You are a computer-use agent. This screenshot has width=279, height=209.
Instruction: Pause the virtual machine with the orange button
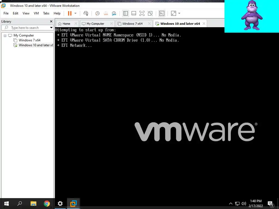(70, 13)
